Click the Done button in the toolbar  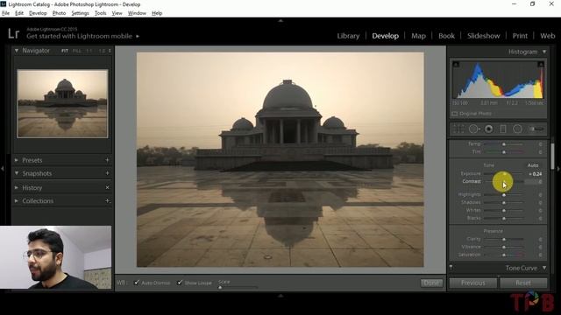click(x=431, y=283)
